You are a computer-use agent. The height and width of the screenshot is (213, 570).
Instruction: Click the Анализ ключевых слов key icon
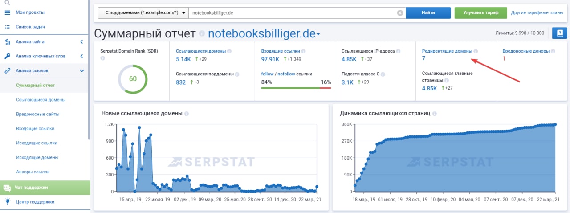pyautogui.click(x=7, y=56)
